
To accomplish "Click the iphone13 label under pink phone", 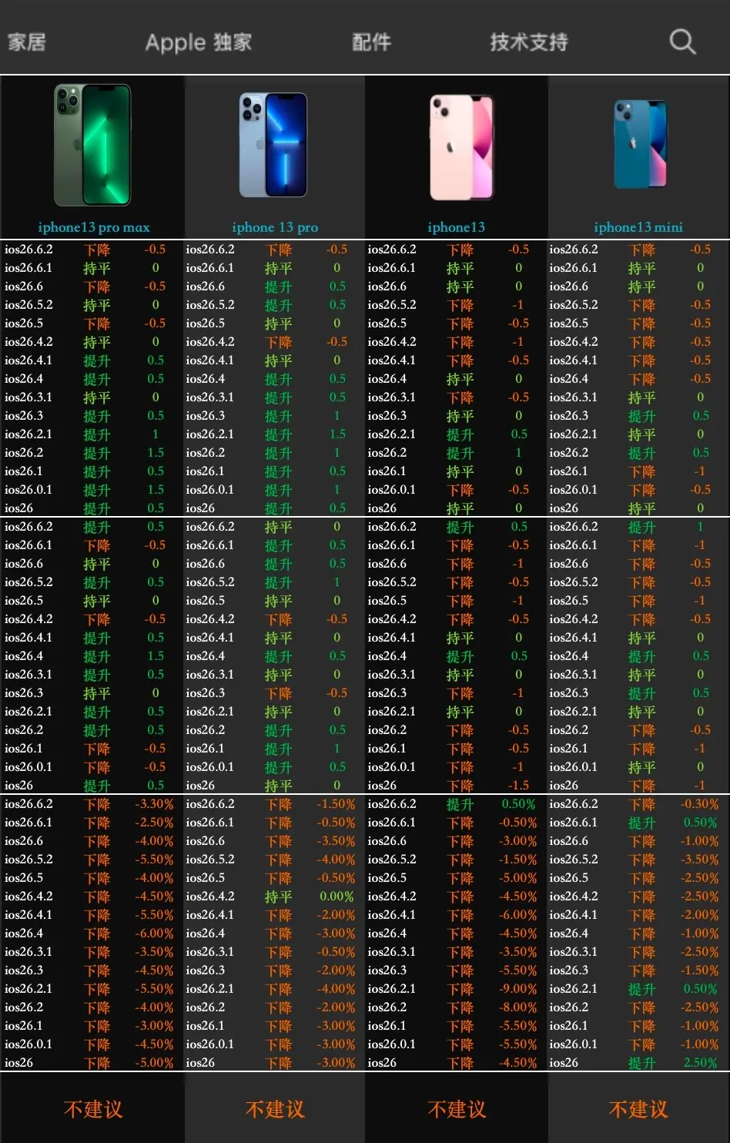I will [456, 227].
